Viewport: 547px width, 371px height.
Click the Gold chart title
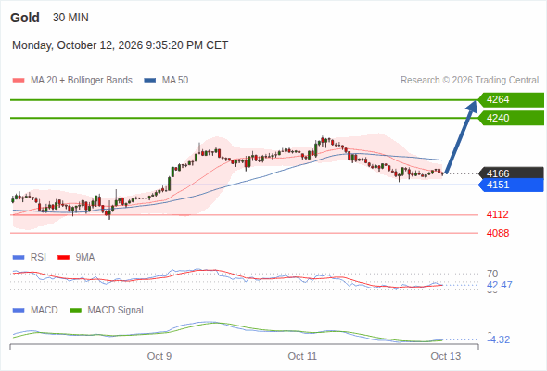[25, 18]
